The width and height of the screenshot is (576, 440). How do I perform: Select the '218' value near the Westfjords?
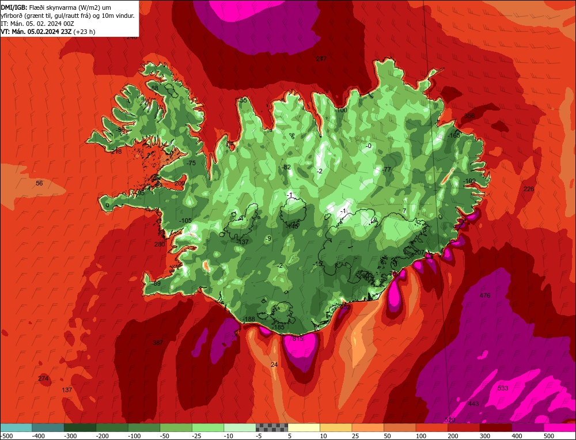tap(116, 151)
